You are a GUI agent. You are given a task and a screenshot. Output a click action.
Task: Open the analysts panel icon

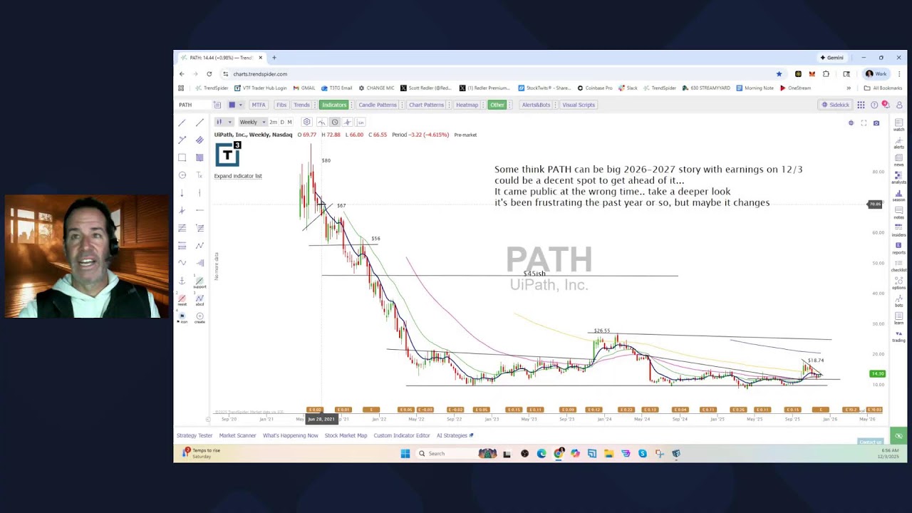point(898,177)
